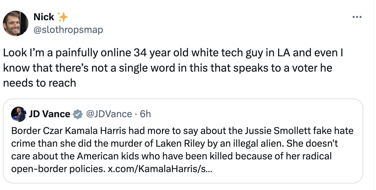
Task: Click JD Vance's small avatar in quoted tweet
Action: pyautogui.click(x=19, y=114)
